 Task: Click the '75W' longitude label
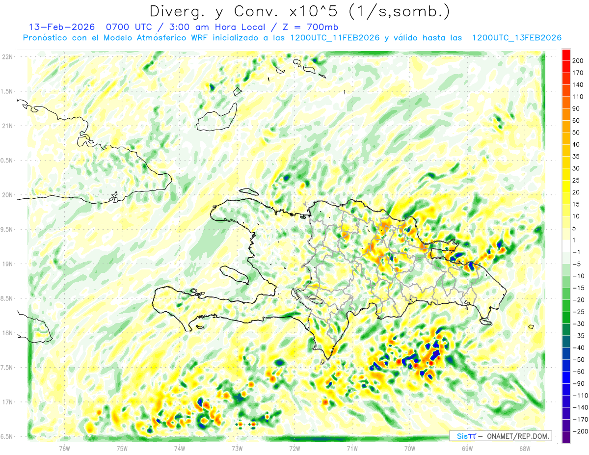click(x=122, y=448)
